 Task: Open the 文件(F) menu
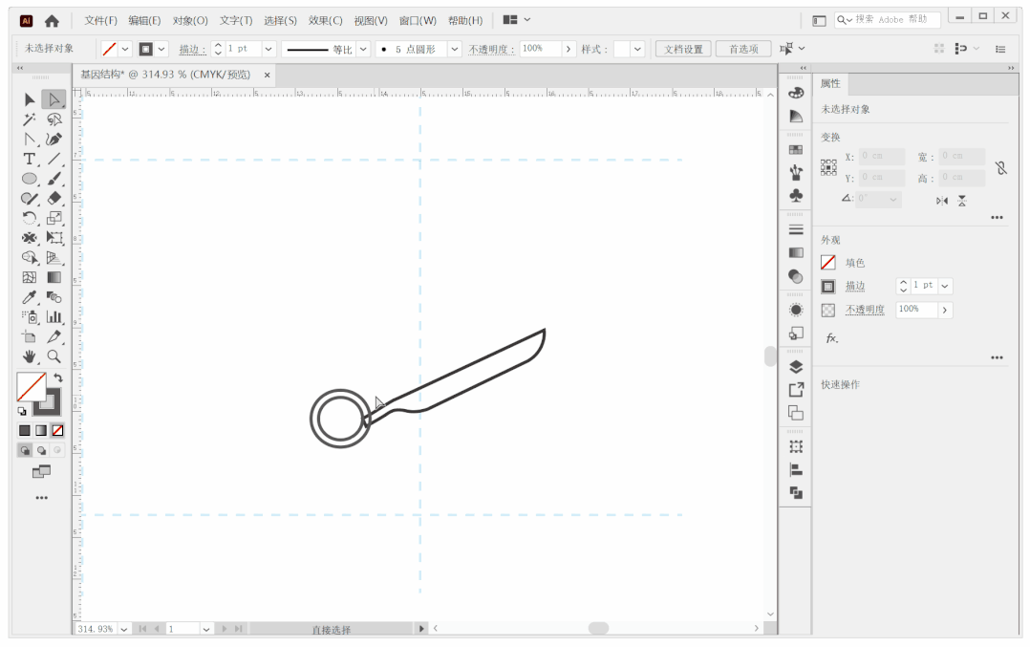pos(100,20)
